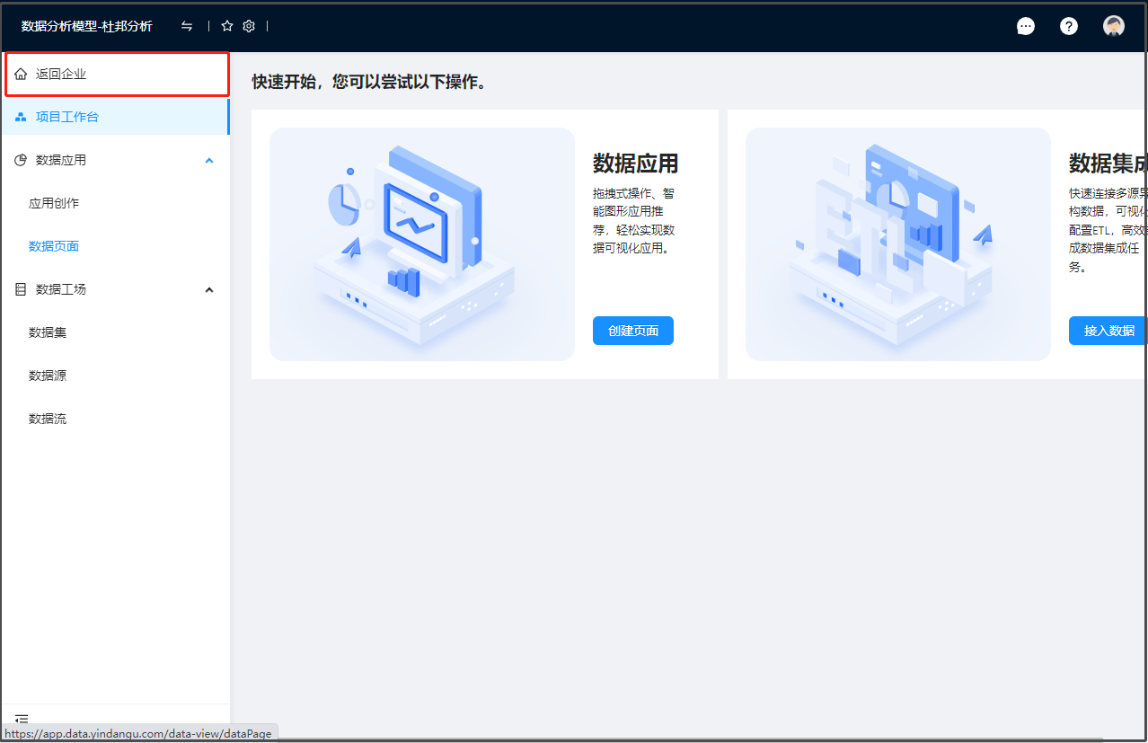Click the 接入数据 button
The width and height of the screenshot is (1148, 743).
(x=1108, y=331)
